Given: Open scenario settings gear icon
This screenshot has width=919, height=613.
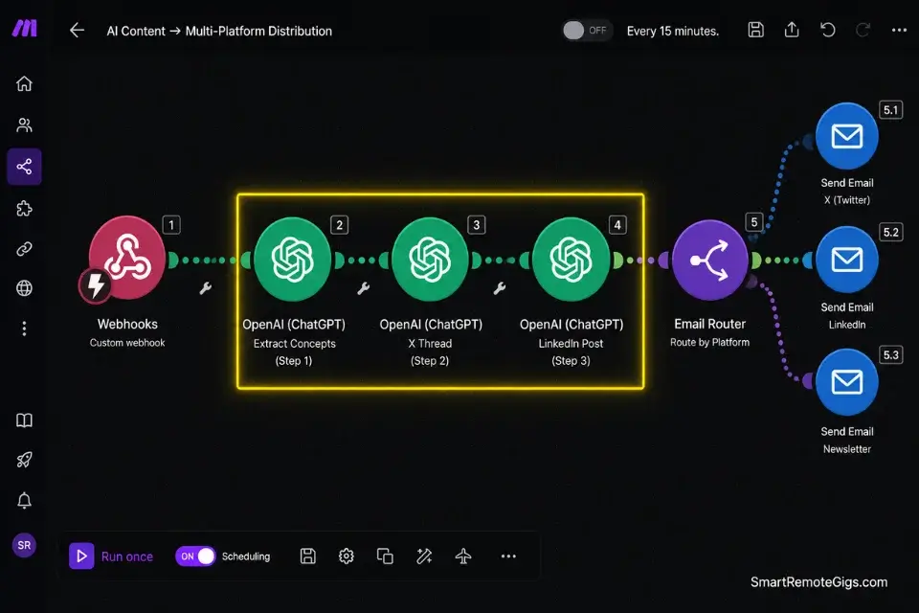Looking at the screenshot, I should pyautogui.click(x=347, y=556).
